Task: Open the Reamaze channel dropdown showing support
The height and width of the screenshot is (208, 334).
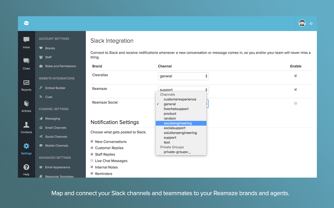Action: tap(183, 89)
